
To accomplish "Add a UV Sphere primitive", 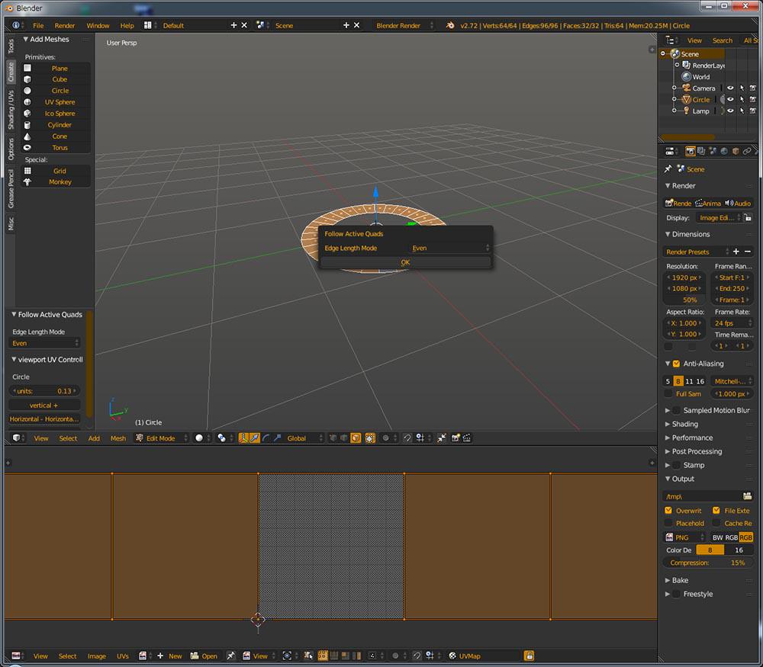I will 56,102.
